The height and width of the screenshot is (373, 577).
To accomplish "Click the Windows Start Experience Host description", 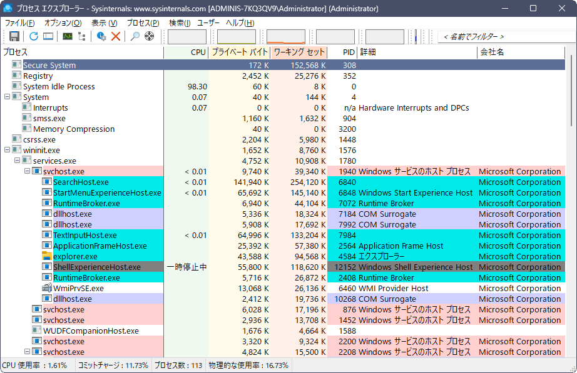I will (416, 192).
